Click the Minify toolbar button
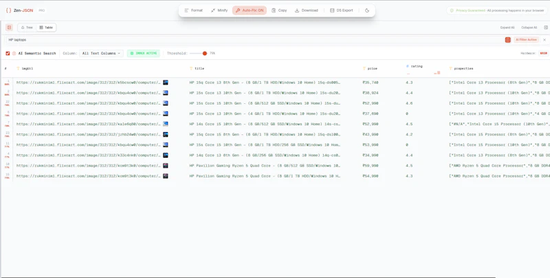550x278 pixels. click(219, 10)
